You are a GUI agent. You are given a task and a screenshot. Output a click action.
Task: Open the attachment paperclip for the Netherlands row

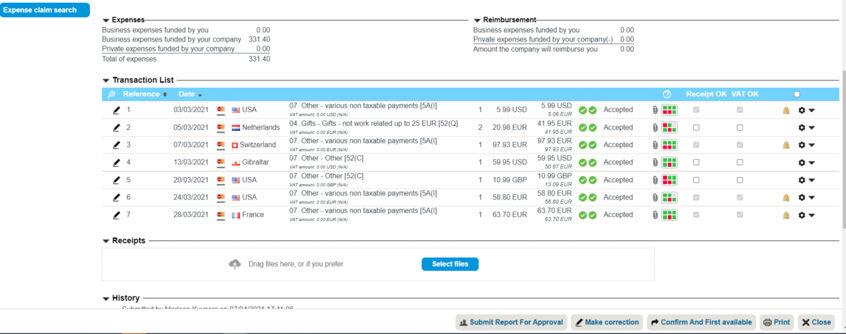[655, 127]
